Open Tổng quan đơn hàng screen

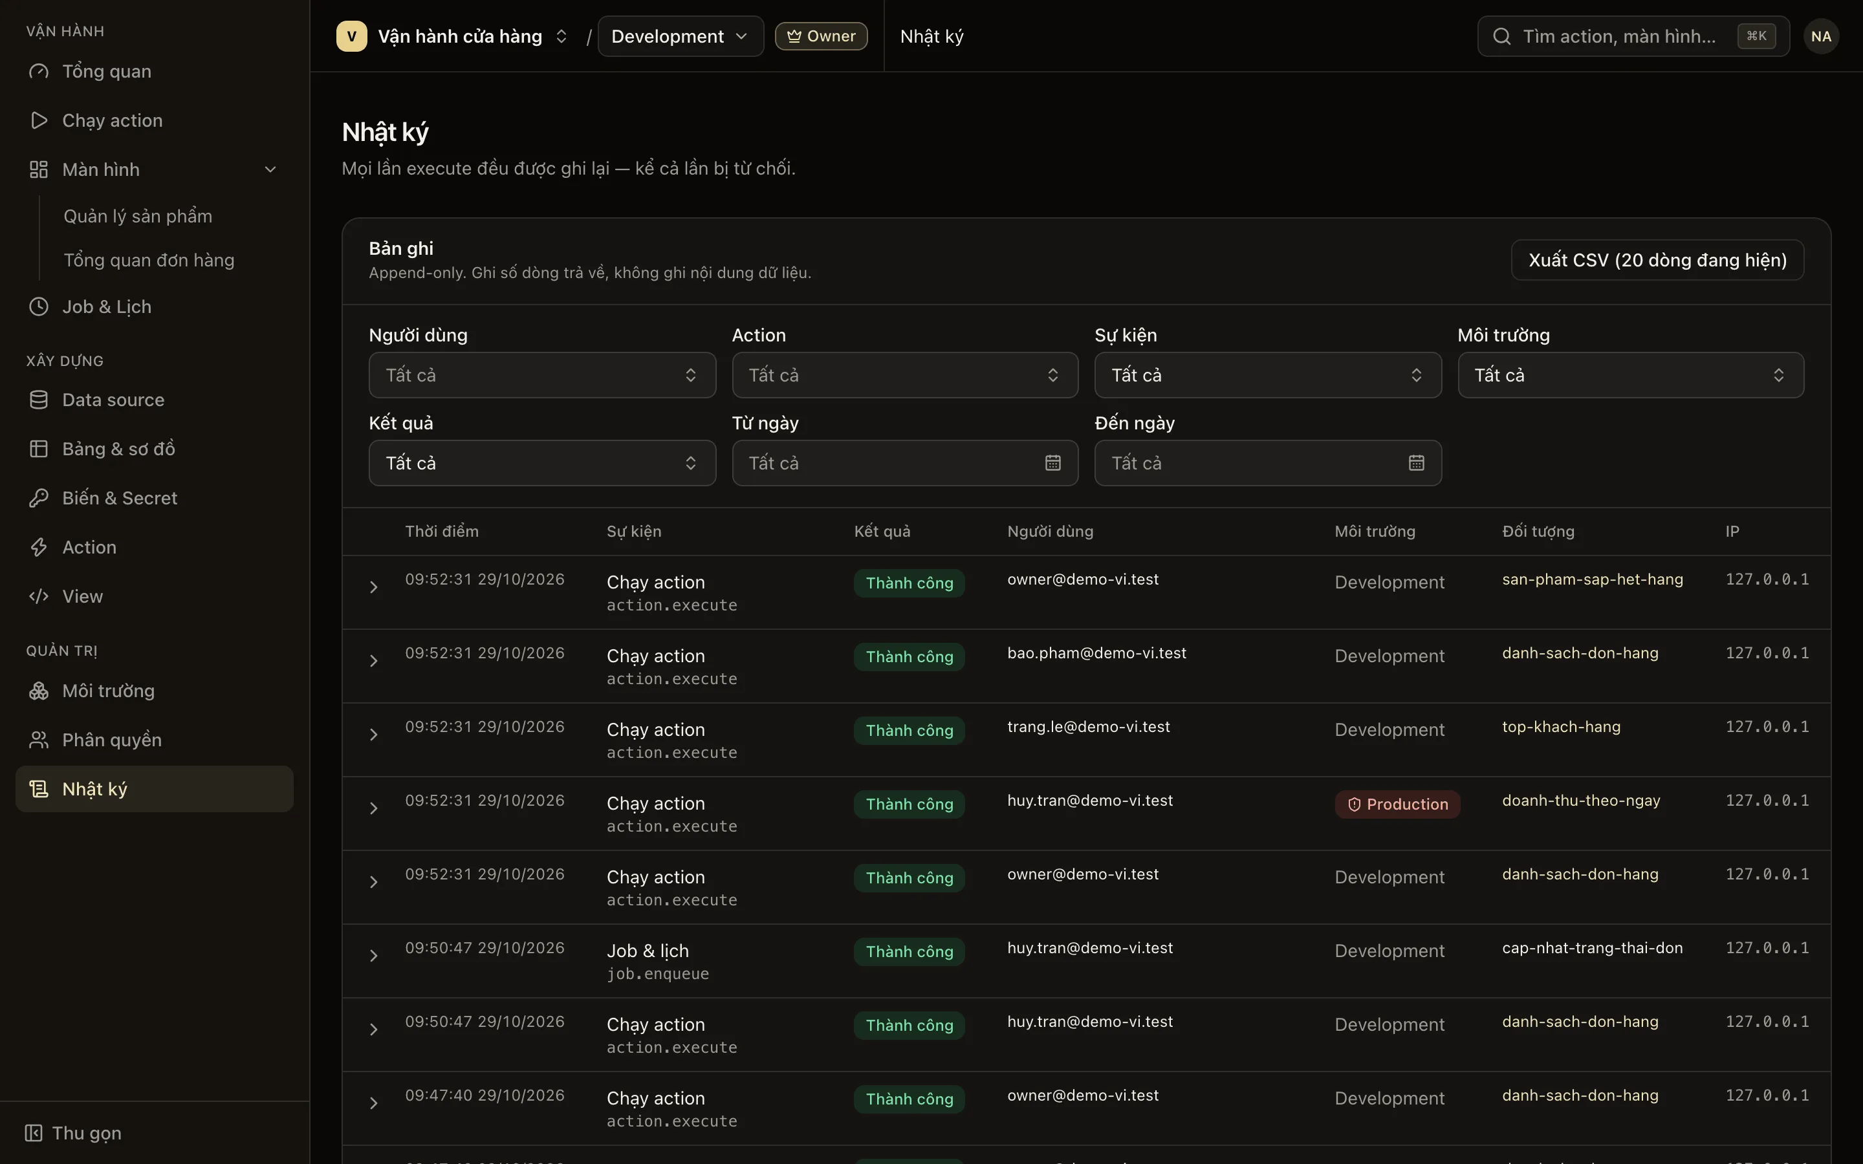(149, 261)
